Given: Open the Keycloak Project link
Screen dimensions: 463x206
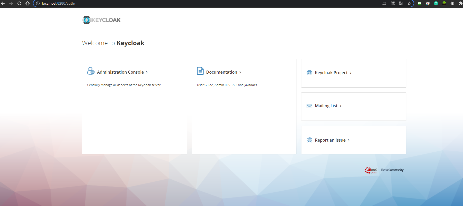Looking at the screenshot, I should [x=331, y=73].
